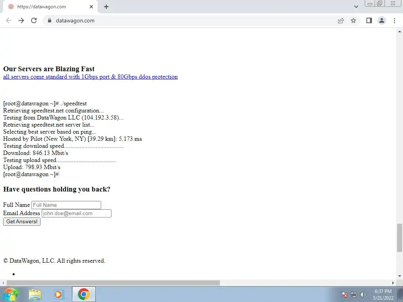Click the 'Have questions holding you back?' heading

tap(57, 189)
